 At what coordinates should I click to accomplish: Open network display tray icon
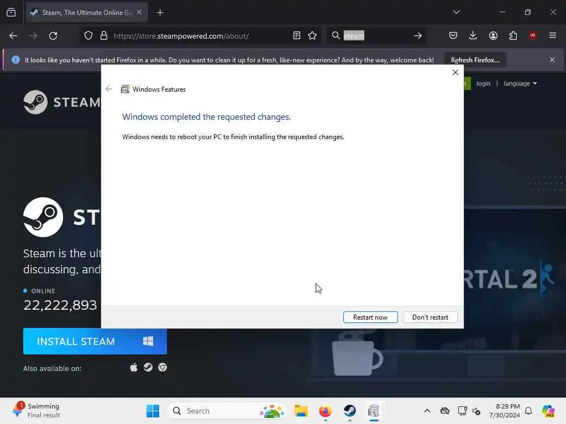coord(462,411)
